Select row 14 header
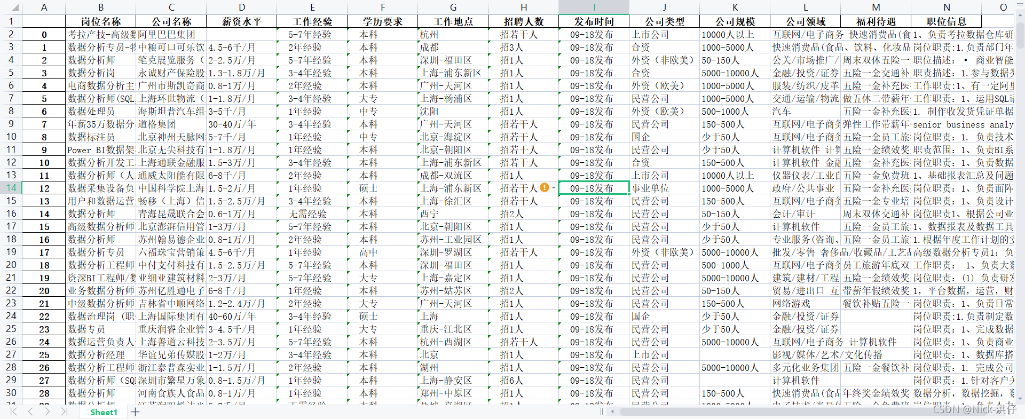The image size is (1025, 419). point(11,188)
